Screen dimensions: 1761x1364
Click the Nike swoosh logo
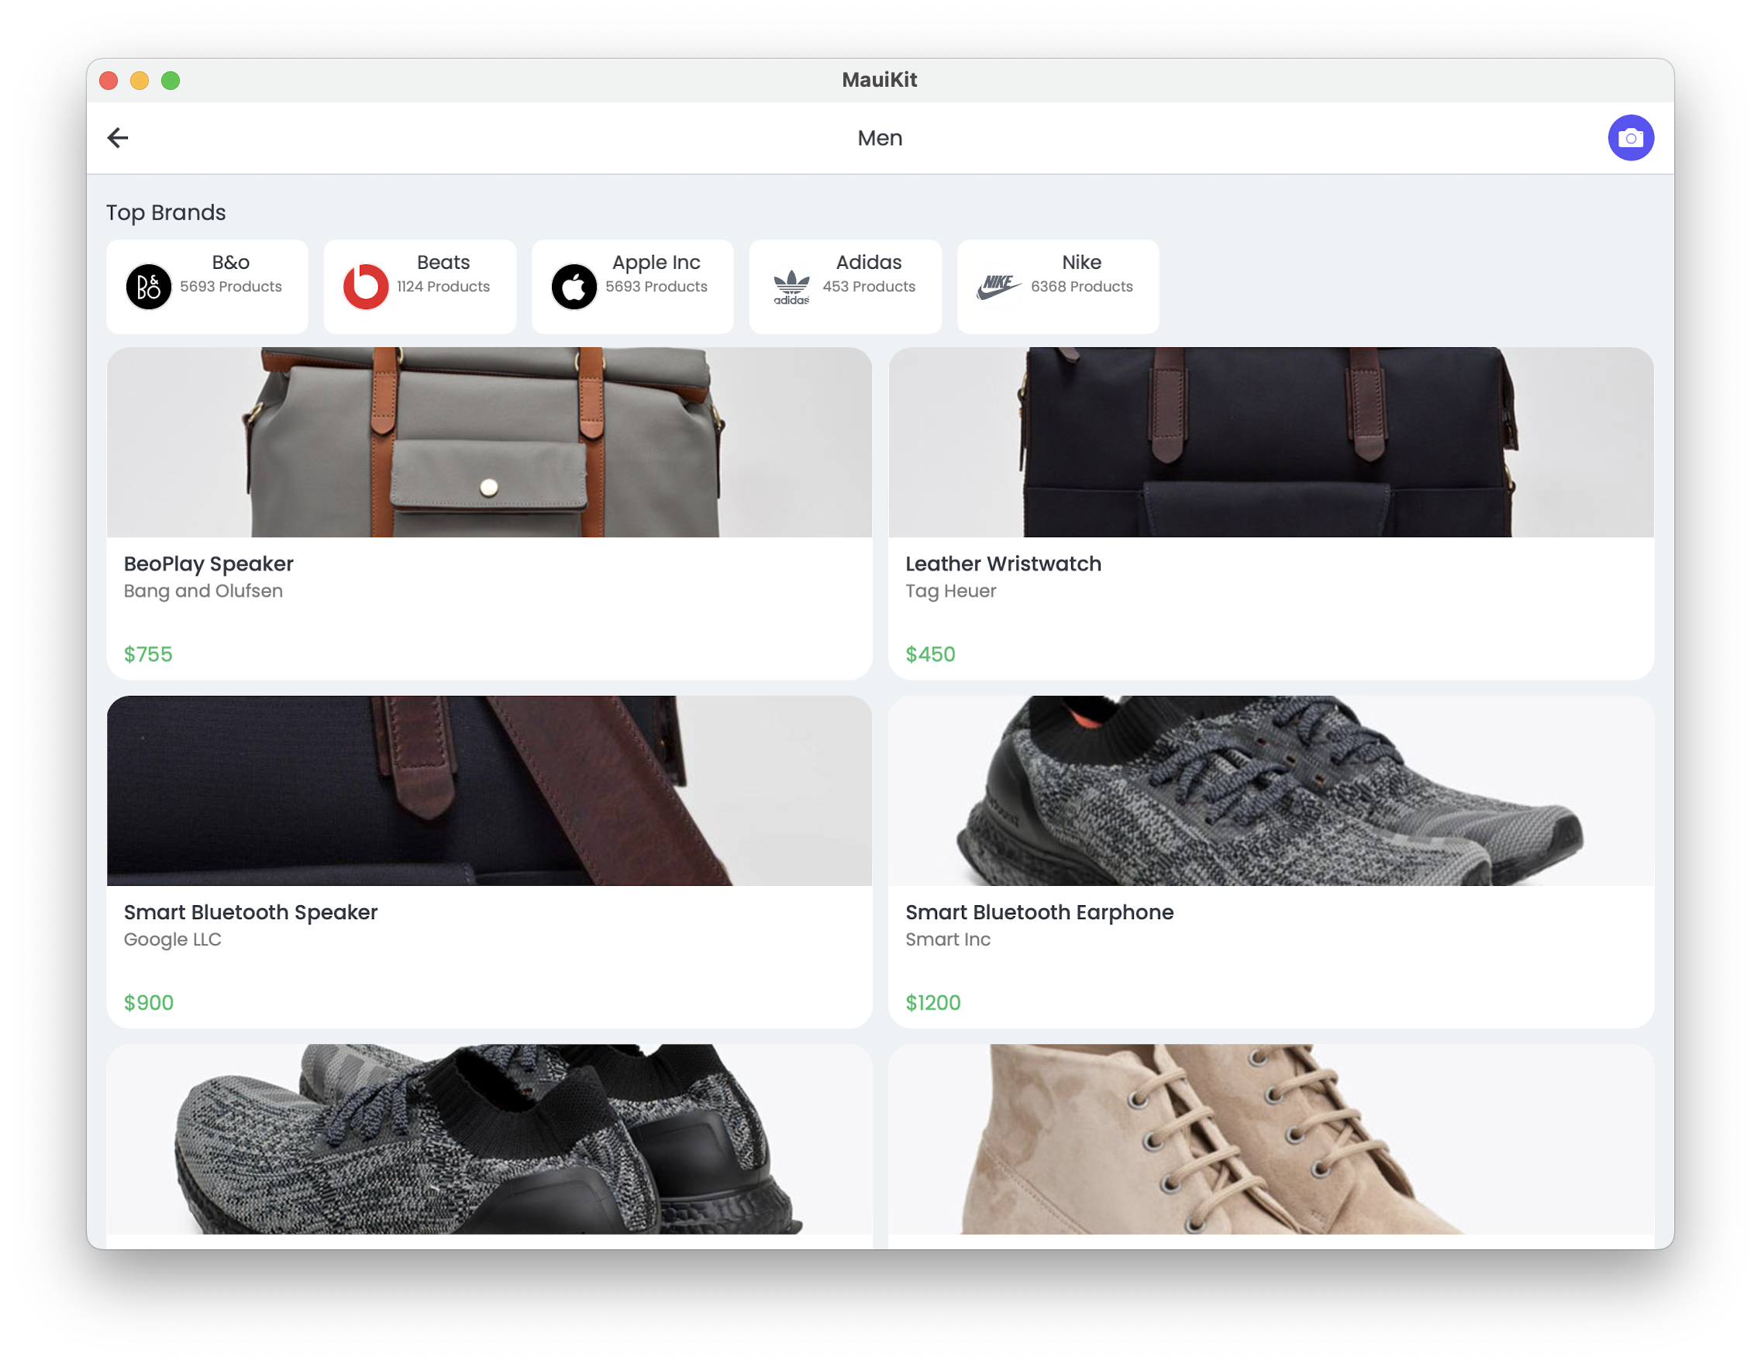[998, 286]
